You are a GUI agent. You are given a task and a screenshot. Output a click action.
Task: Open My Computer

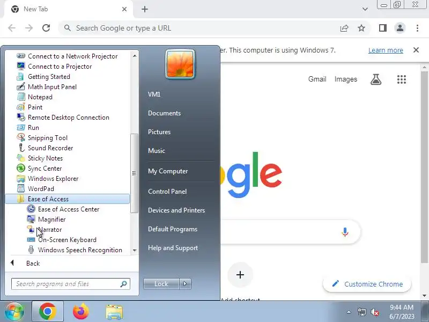click(168, 171)
